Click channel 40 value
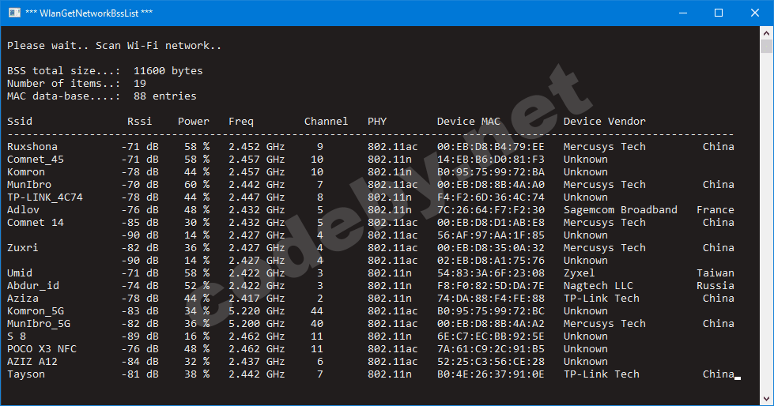The height and width of the screenshot is (406, 774). pos(317,324)
